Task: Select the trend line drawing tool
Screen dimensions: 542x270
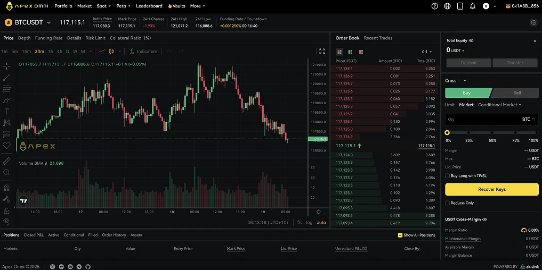Action: point(6,78)
